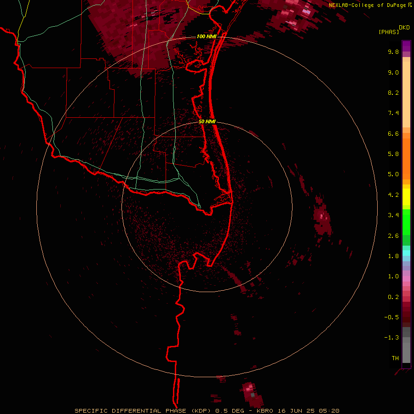
Task: Click the "50 NMI" range ring label
Action: [207, 121]
